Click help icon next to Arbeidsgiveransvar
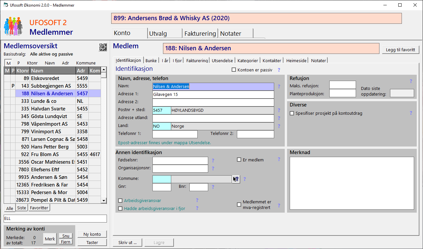Image resolution: width=423 pixels, height=249 pixels. (197, 200)
